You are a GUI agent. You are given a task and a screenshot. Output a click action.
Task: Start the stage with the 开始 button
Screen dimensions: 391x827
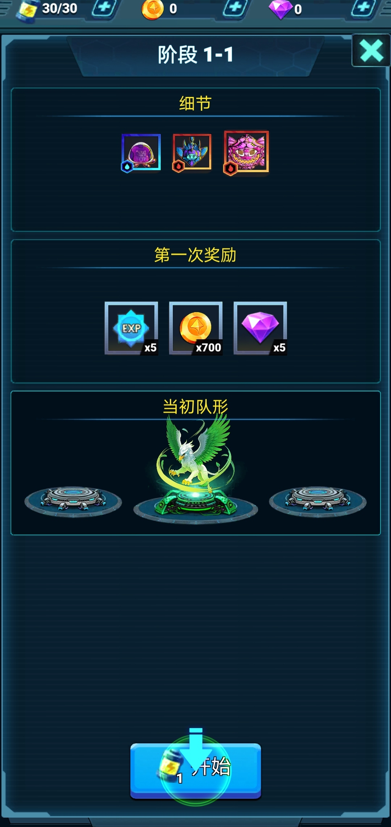(x=195, y=771)
